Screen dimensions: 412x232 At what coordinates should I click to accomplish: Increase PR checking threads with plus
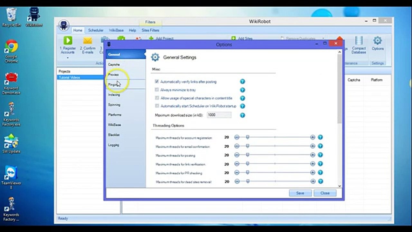[x=313, y=173]
